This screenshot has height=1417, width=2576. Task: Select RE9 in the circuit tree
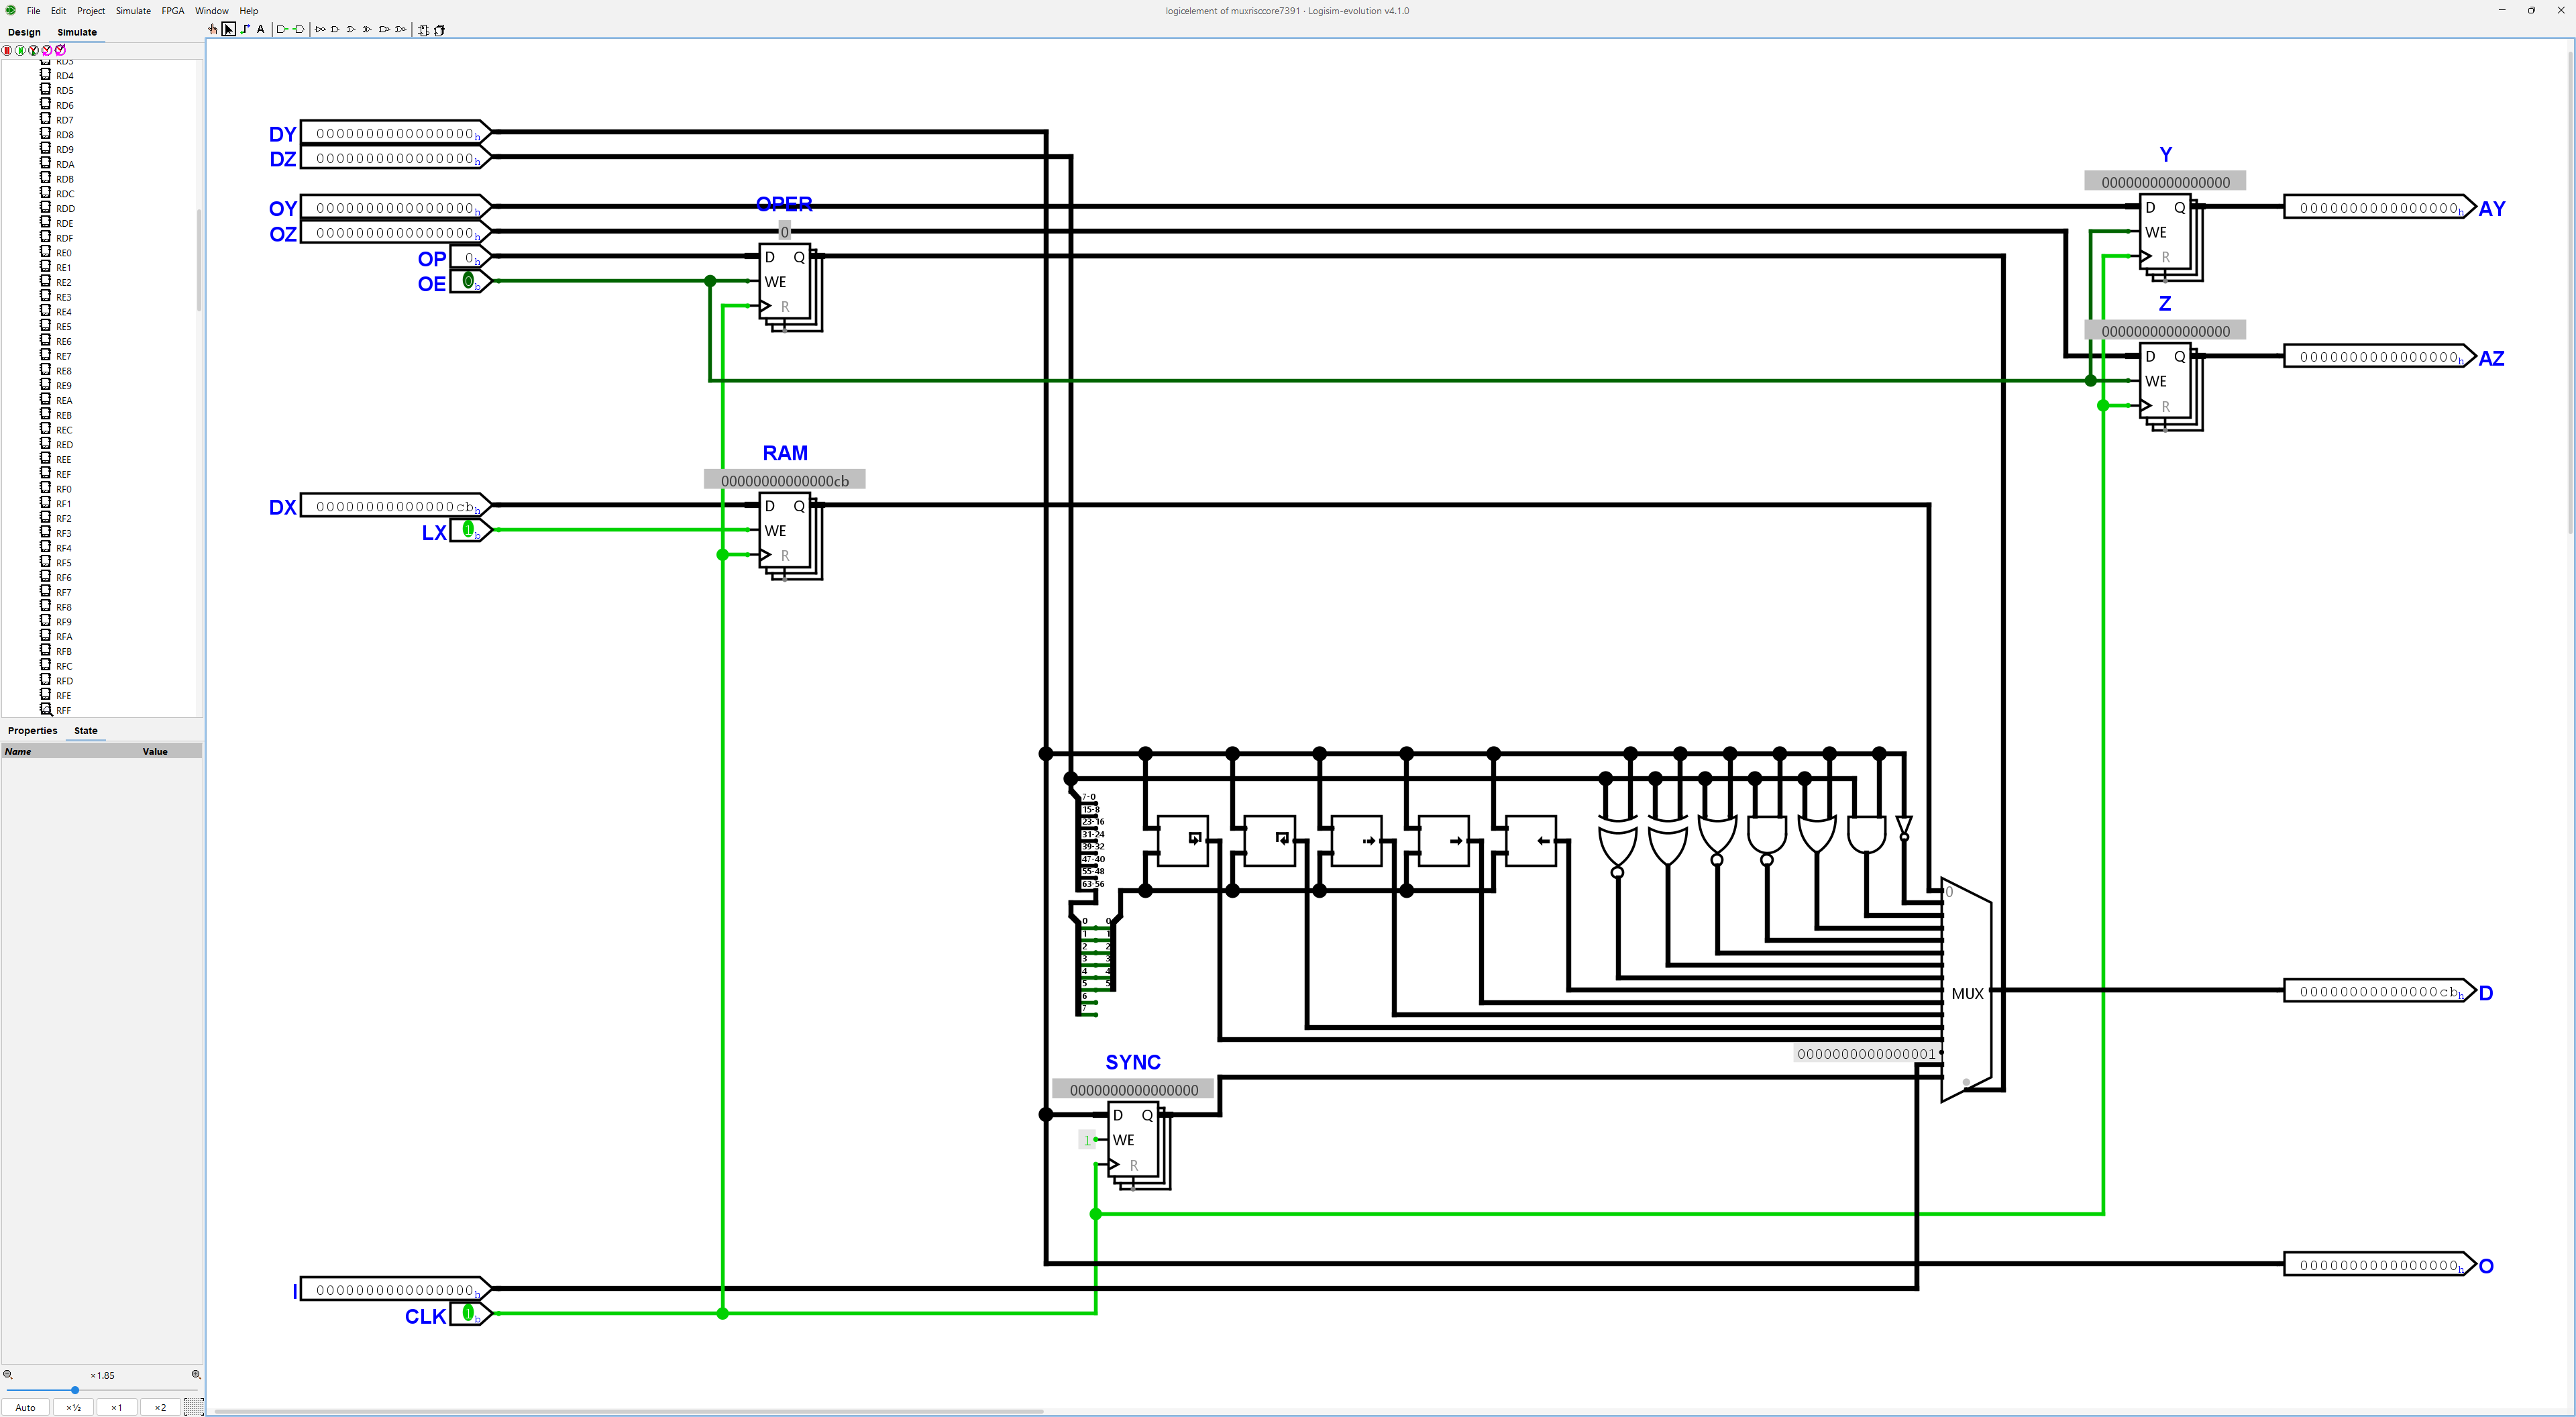(x=65, y=386)
